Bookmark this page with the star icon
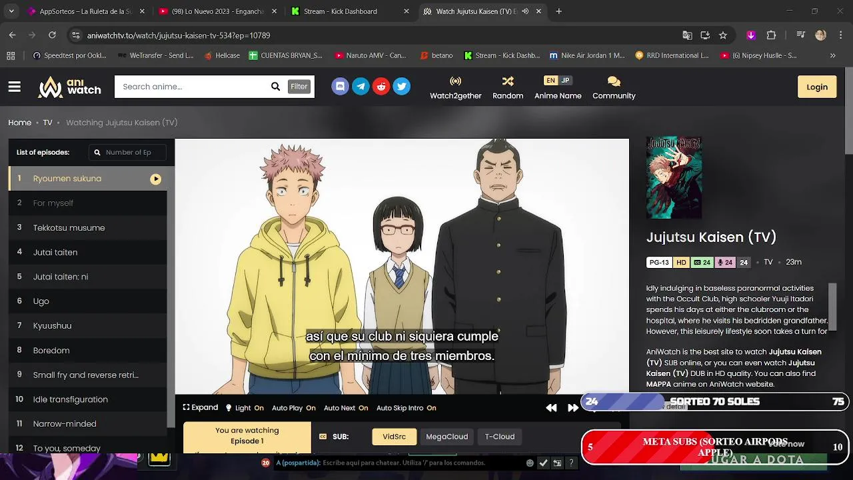The width and height of the screenshot is (853, 480). (x=723, y=35)
